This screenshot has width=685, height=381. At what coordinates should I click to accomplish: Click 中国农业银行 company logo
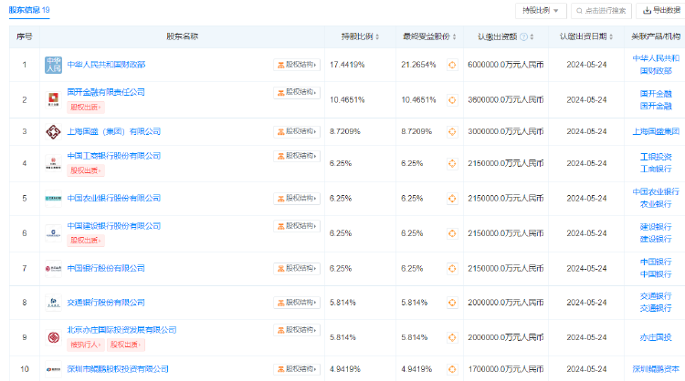click(53, 199)
